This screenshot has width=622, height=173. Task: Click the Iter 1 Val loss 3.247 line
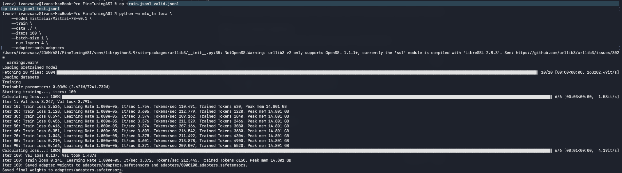click(47, 102)
